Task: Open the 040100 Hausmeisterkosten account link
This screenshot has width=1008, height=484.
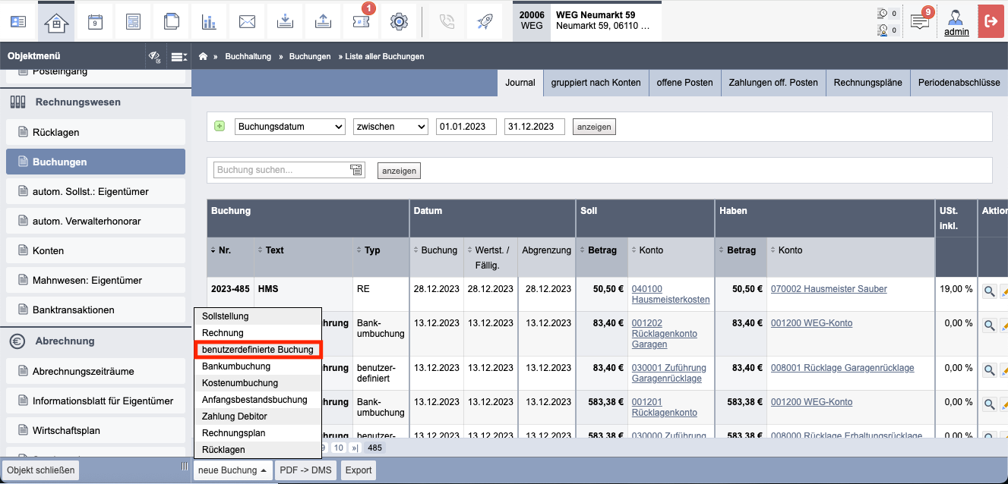Action: pos(671,294)
